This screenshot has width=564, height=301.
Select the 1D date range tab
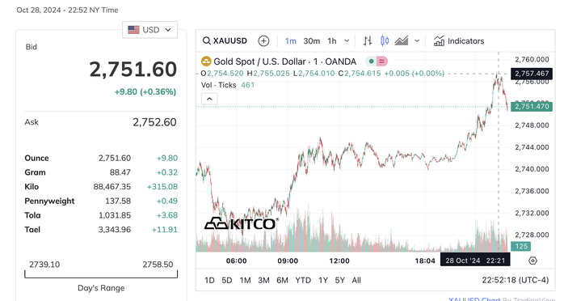tap(209, 280)
